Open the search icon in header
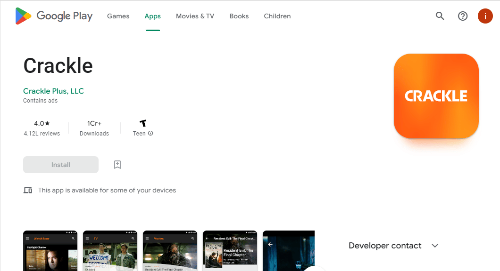 point(440,16)
